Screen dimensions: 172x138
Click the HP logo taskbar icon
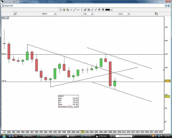112,136
